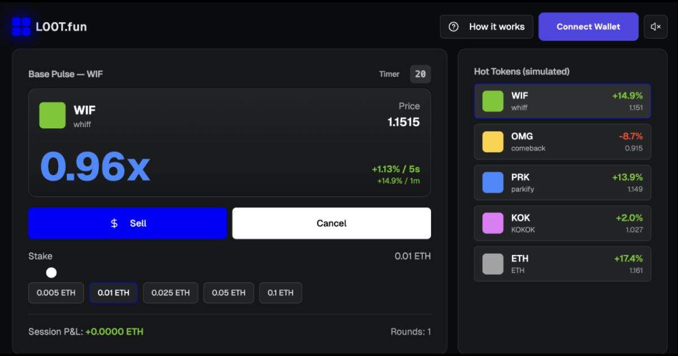Click the Base Pulse — WIF heading
The width and height of the screenshot is (678, 356).
(66, 74)
